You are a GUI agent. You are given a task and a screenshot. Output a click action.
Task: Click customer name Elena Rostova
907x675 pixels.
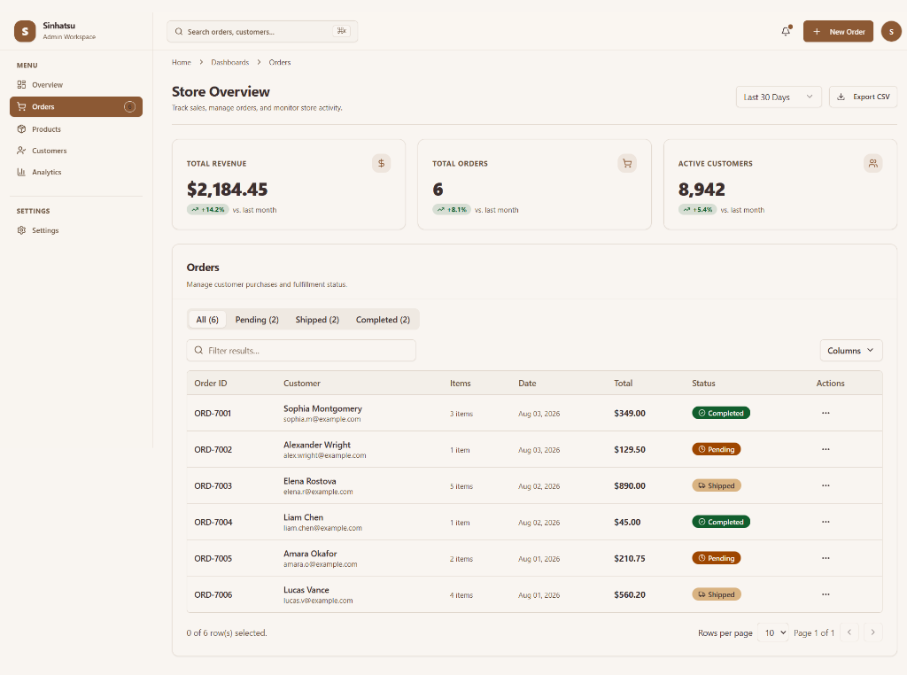[x=309, y=481]
